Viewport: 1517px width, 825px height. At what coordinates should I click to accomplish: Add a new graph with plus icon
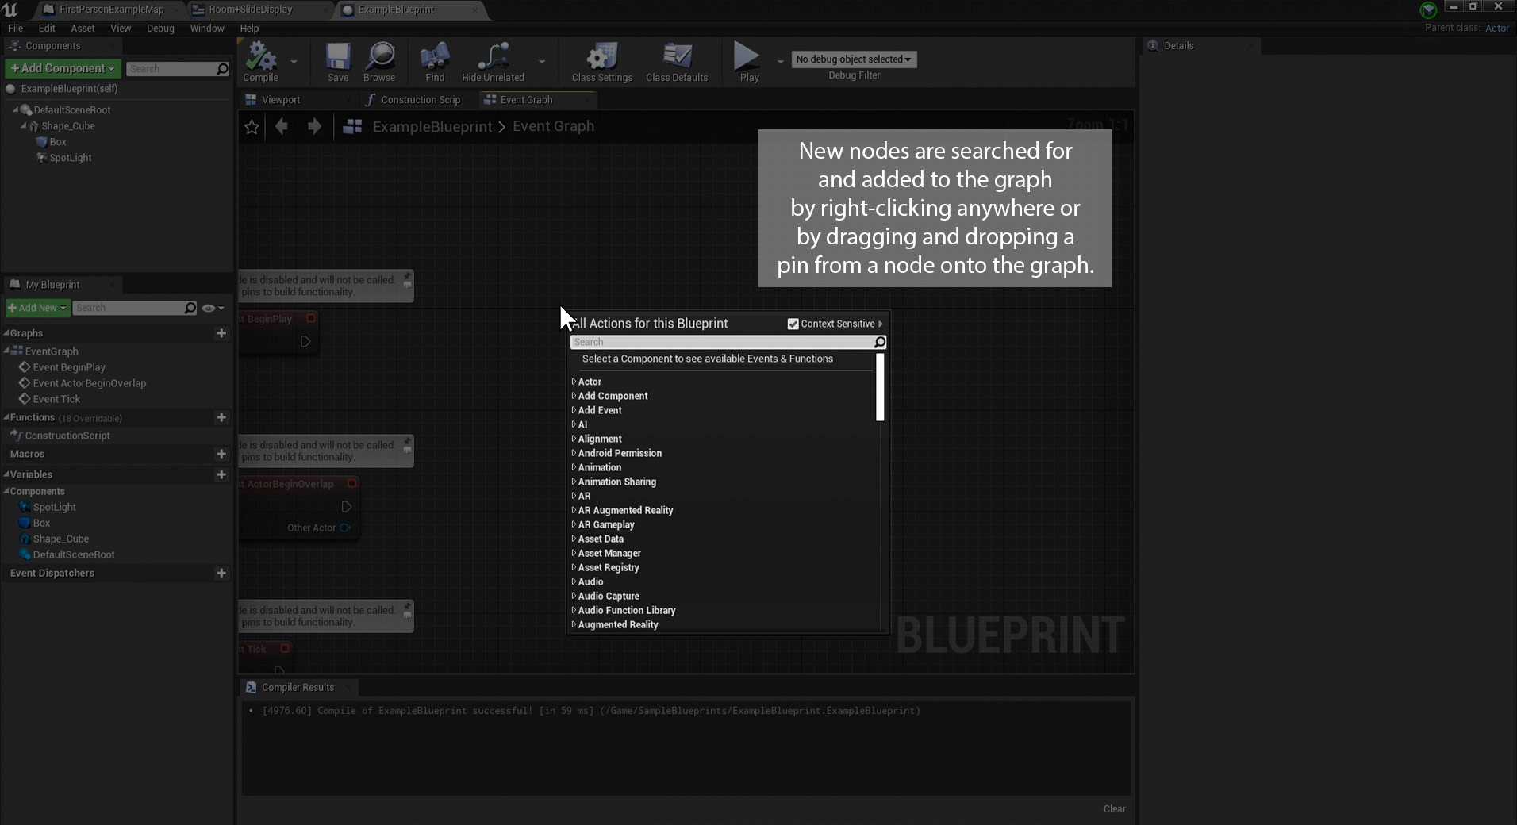(x=221, y=333)
